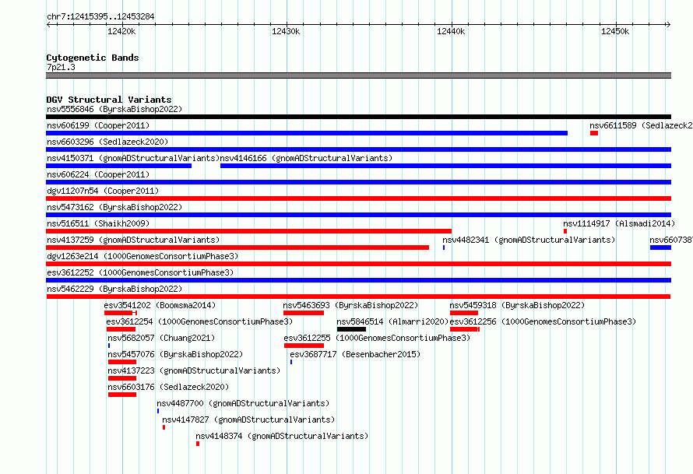The image size is (693, 474).
Task: Select the nsv516511 (Shaikh2009) label
Action: [98, 223]
